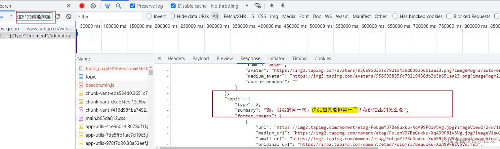
Task: Click the topic request document icon
Action: tap(81, 77)
